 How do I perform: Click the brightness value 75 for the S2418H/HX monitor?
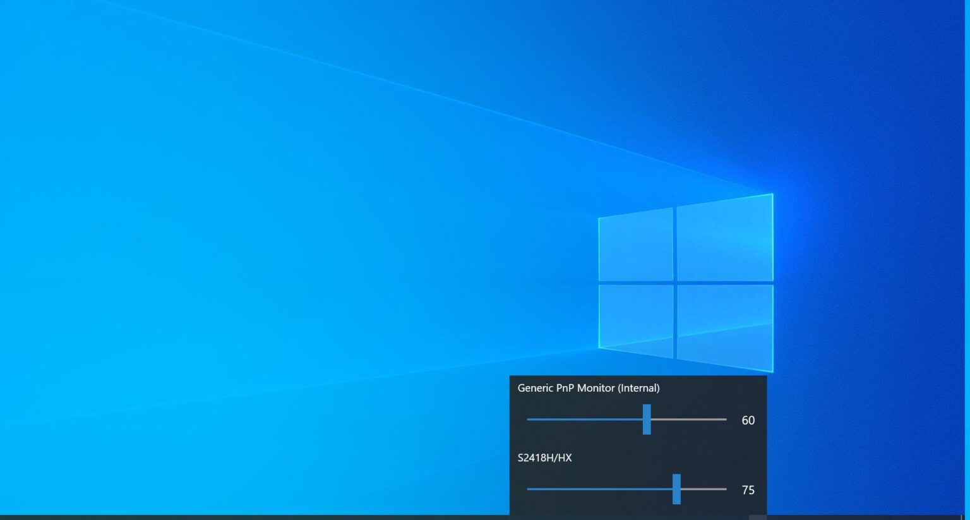(x=749, y=490)
